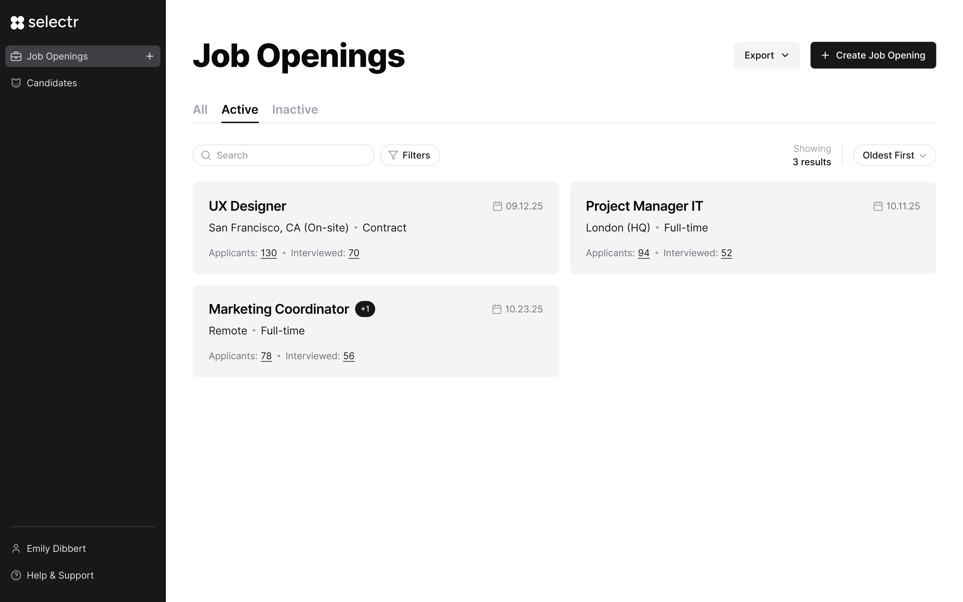Click the calendar icon on Project Manager IT

[x=878, y=206]
